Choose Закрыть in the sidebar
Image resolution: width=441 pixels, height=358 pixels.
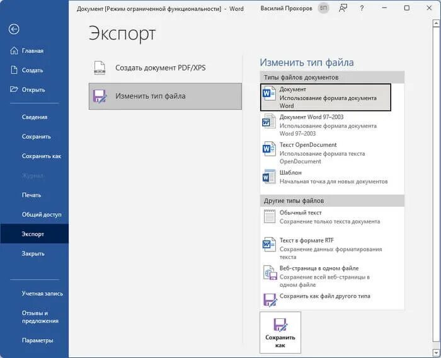tap(34, 253)
